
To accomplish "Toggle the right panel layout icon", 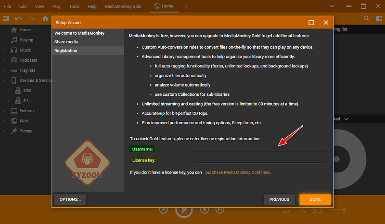I will click(379, 18).
